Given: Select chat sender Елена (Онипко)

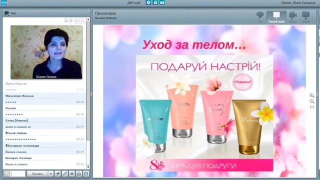Looking at the screenshot, I should [16, 120].
